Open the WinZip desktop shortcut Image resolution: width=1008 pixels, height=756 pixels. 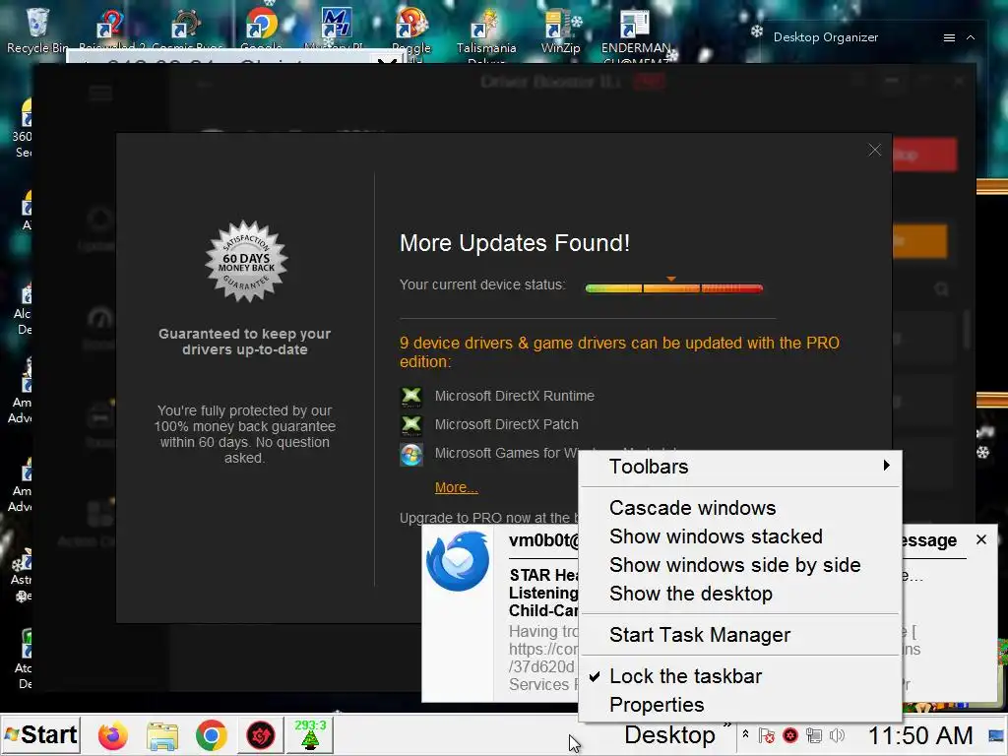(560, 31)
